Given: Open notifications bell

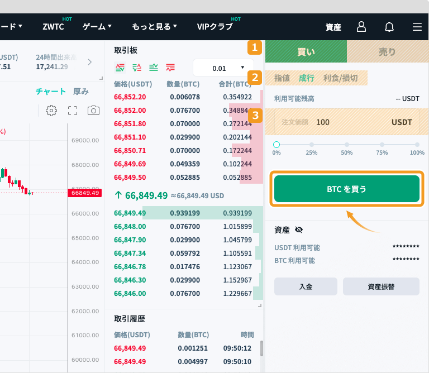Looking at the screenshot, I should point(389,27).
